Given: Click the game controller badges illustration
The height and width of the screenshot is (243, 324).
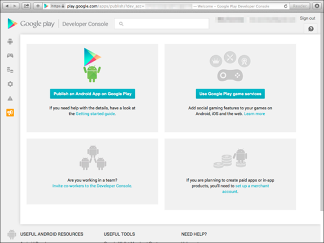Looking at the screenshot, I should (230, 66).
